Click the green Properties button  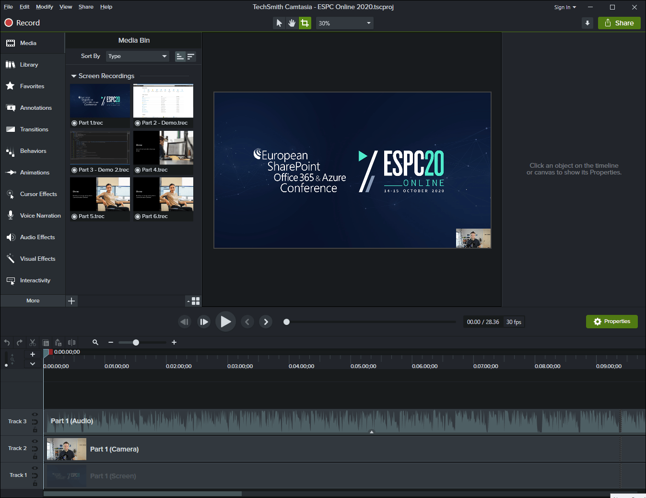pos(611,322)
